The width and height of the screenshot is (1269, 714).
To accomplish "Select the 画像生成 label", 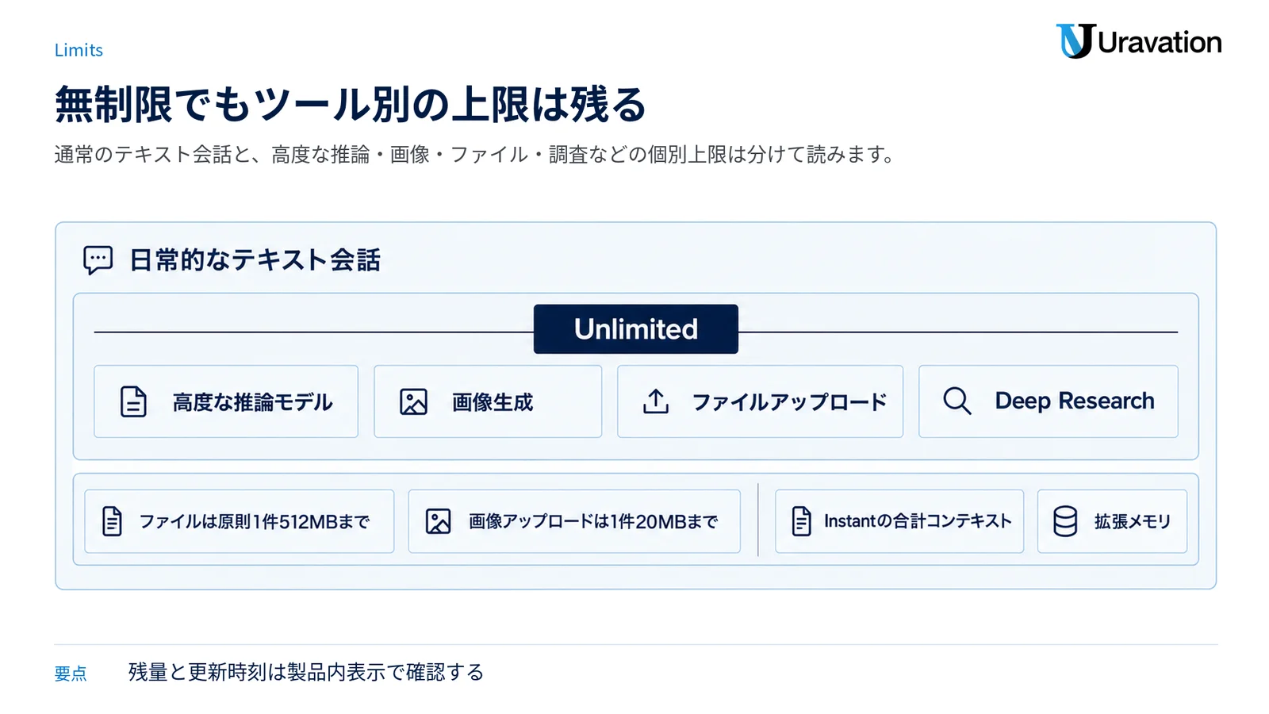I will point(493,402).
